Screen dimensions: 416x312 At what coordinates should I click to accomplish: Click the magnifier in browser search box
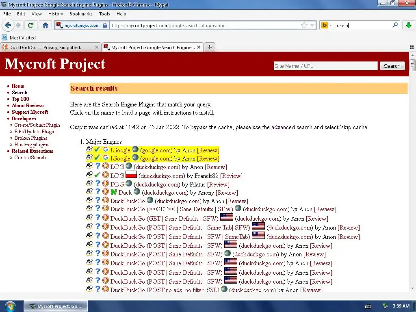(395, 25)
